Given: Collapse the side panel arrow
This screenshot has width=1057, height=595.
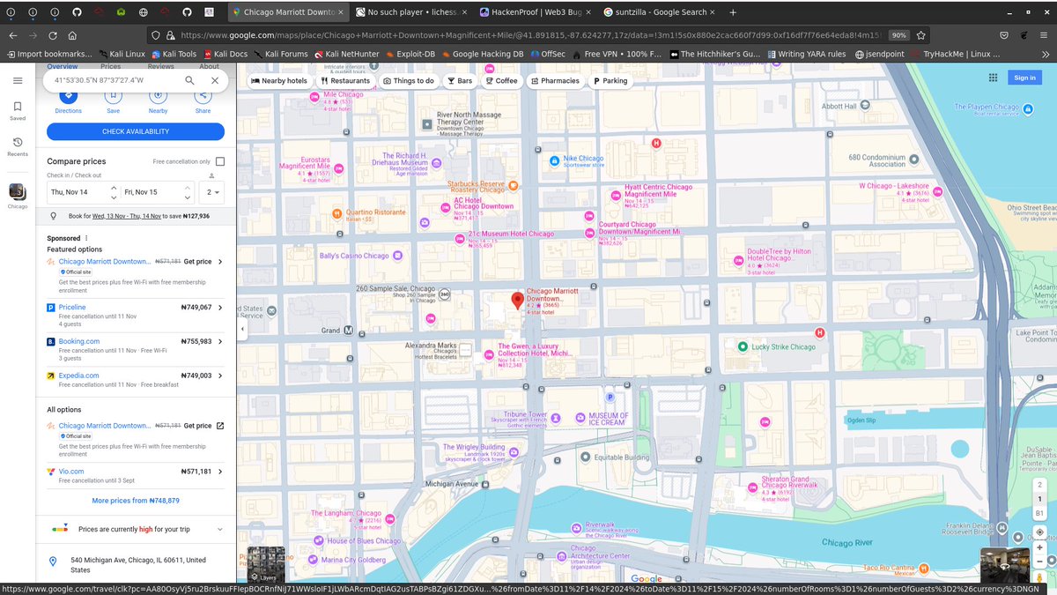Looking at the screenshot, I should click(x=242, y=329).
